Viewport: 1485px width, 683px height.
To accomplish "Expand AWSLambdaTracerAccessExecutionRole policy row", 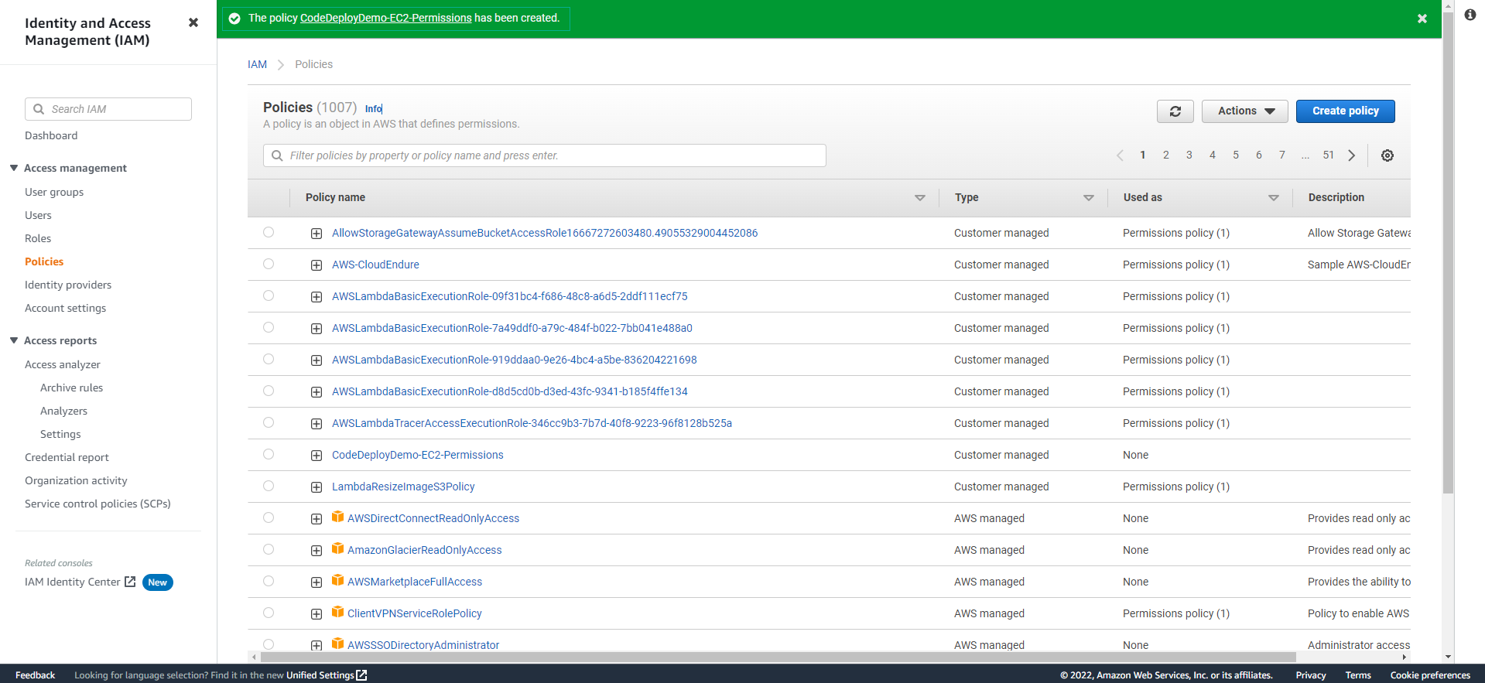I will [317, 424].
